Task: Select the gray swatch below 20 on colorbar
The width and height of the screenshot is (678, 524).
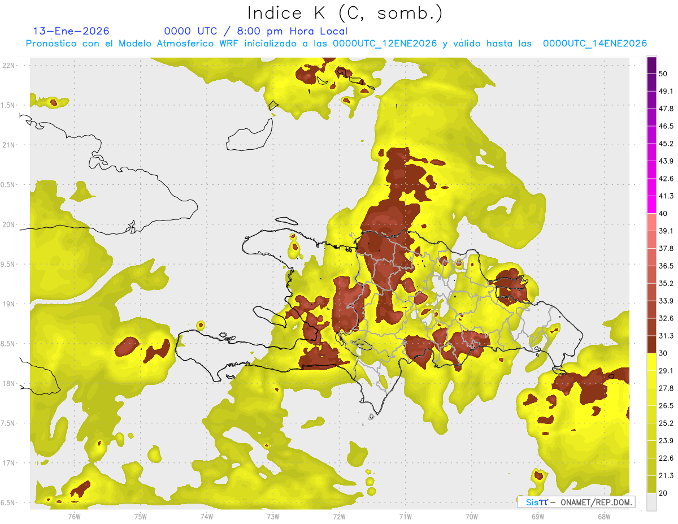Action: coord(651,502)
